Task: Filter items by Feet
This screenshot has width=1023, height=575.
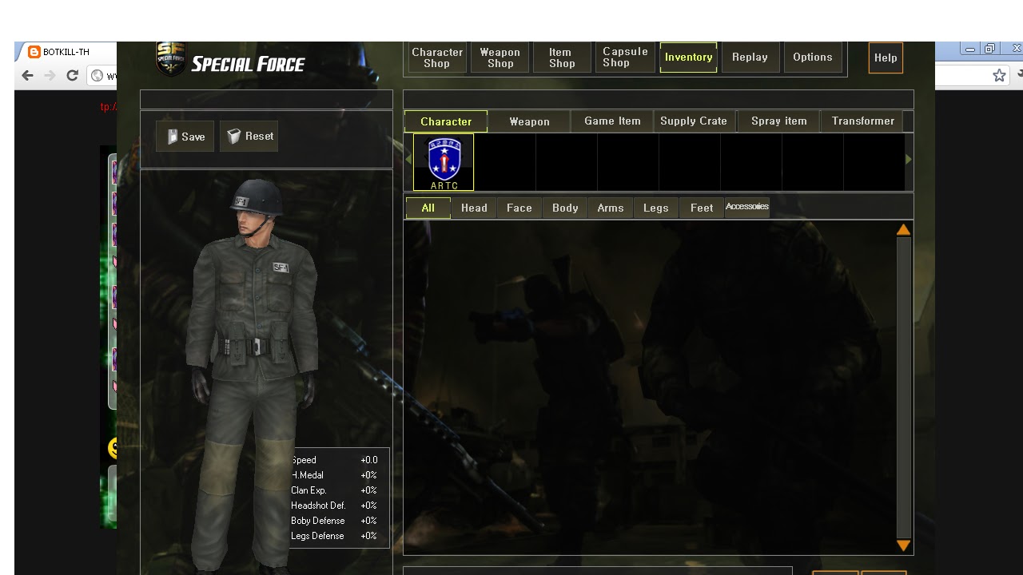Action: coord(702,208)
